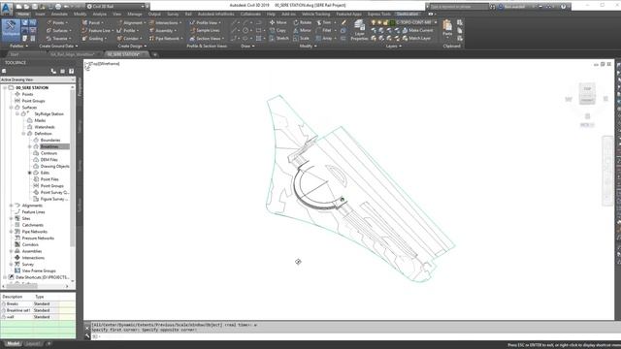Viewport: 621px width, 349px height.
Task: Open the Annotate ribbon tab
Action: [x=59, y=15]
